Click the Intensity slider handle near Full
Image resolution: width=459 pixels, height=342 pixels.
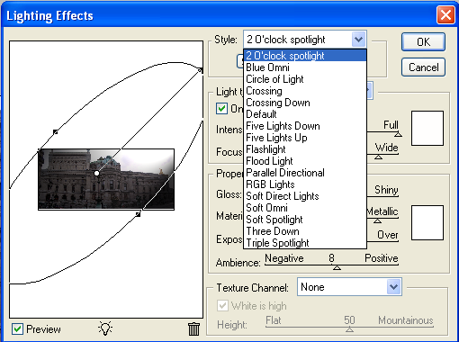(x=398, y=134)
